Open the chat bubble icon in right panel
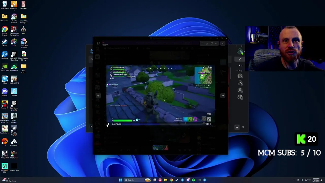This screenshot has width=325, height=183. (237, 127)
